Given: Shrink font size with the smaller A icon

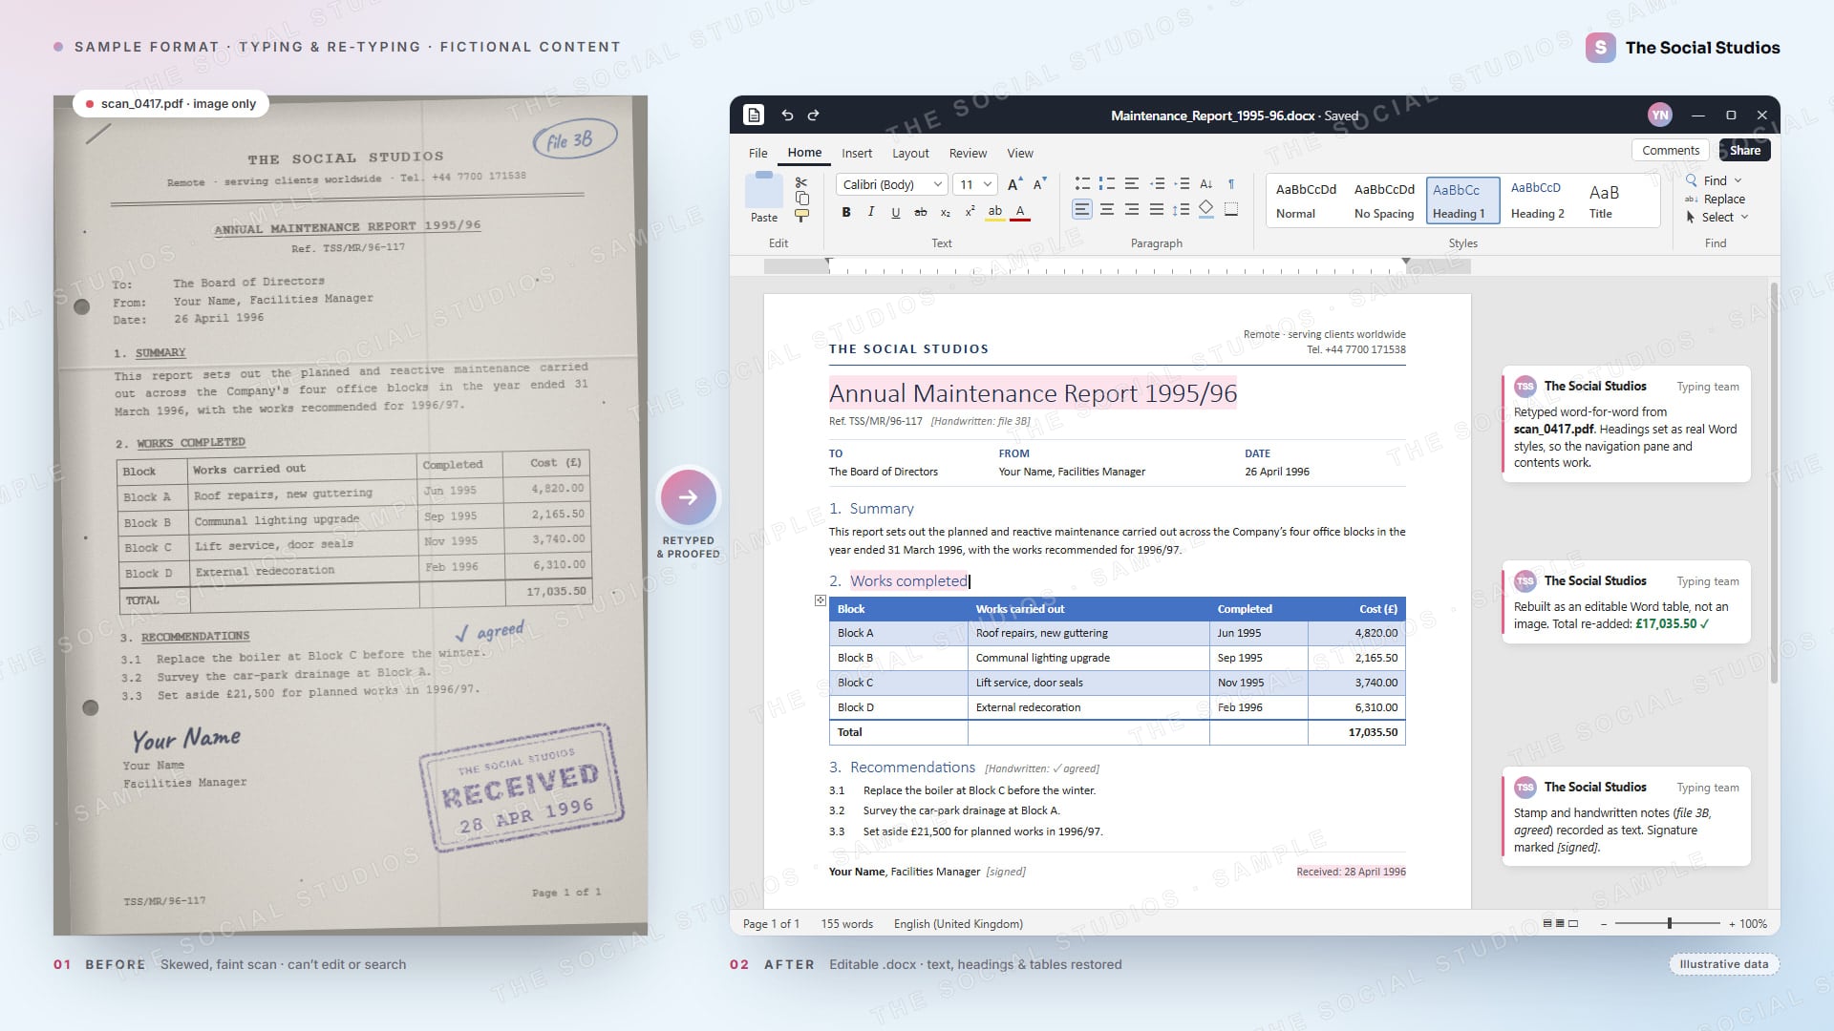Looking at the screenshot, I should pos(1039,184).
